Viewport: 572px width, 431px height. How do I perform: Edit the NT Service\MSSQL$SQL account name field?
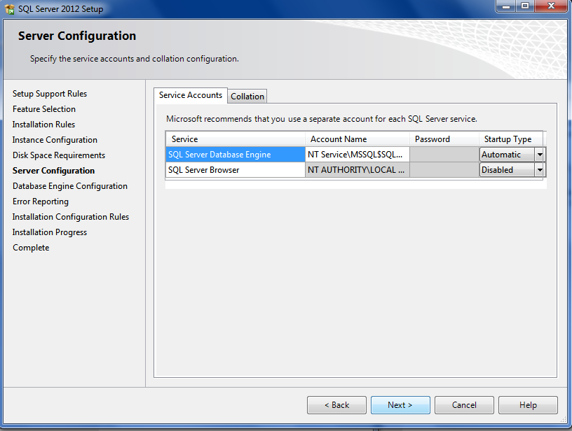[x=357, y=155]
